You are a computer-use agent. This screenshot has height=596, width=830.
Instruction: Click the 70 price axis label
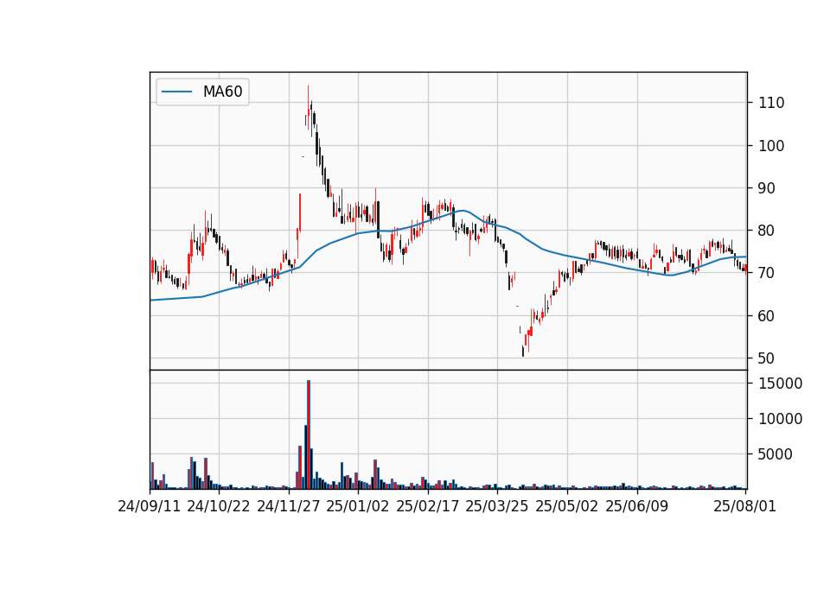(767, 273)
